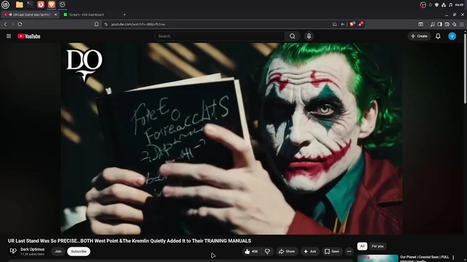The image size is (467, 262).
Task: Open more actions three-dot menu
Action: pos(349,251)
